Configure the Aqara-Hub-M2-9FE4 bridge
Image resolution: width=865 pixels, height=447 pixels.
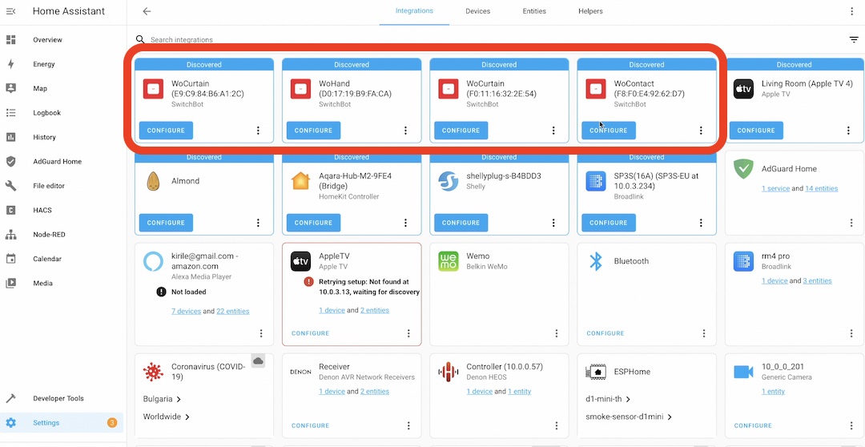click(x=313, y=223)
